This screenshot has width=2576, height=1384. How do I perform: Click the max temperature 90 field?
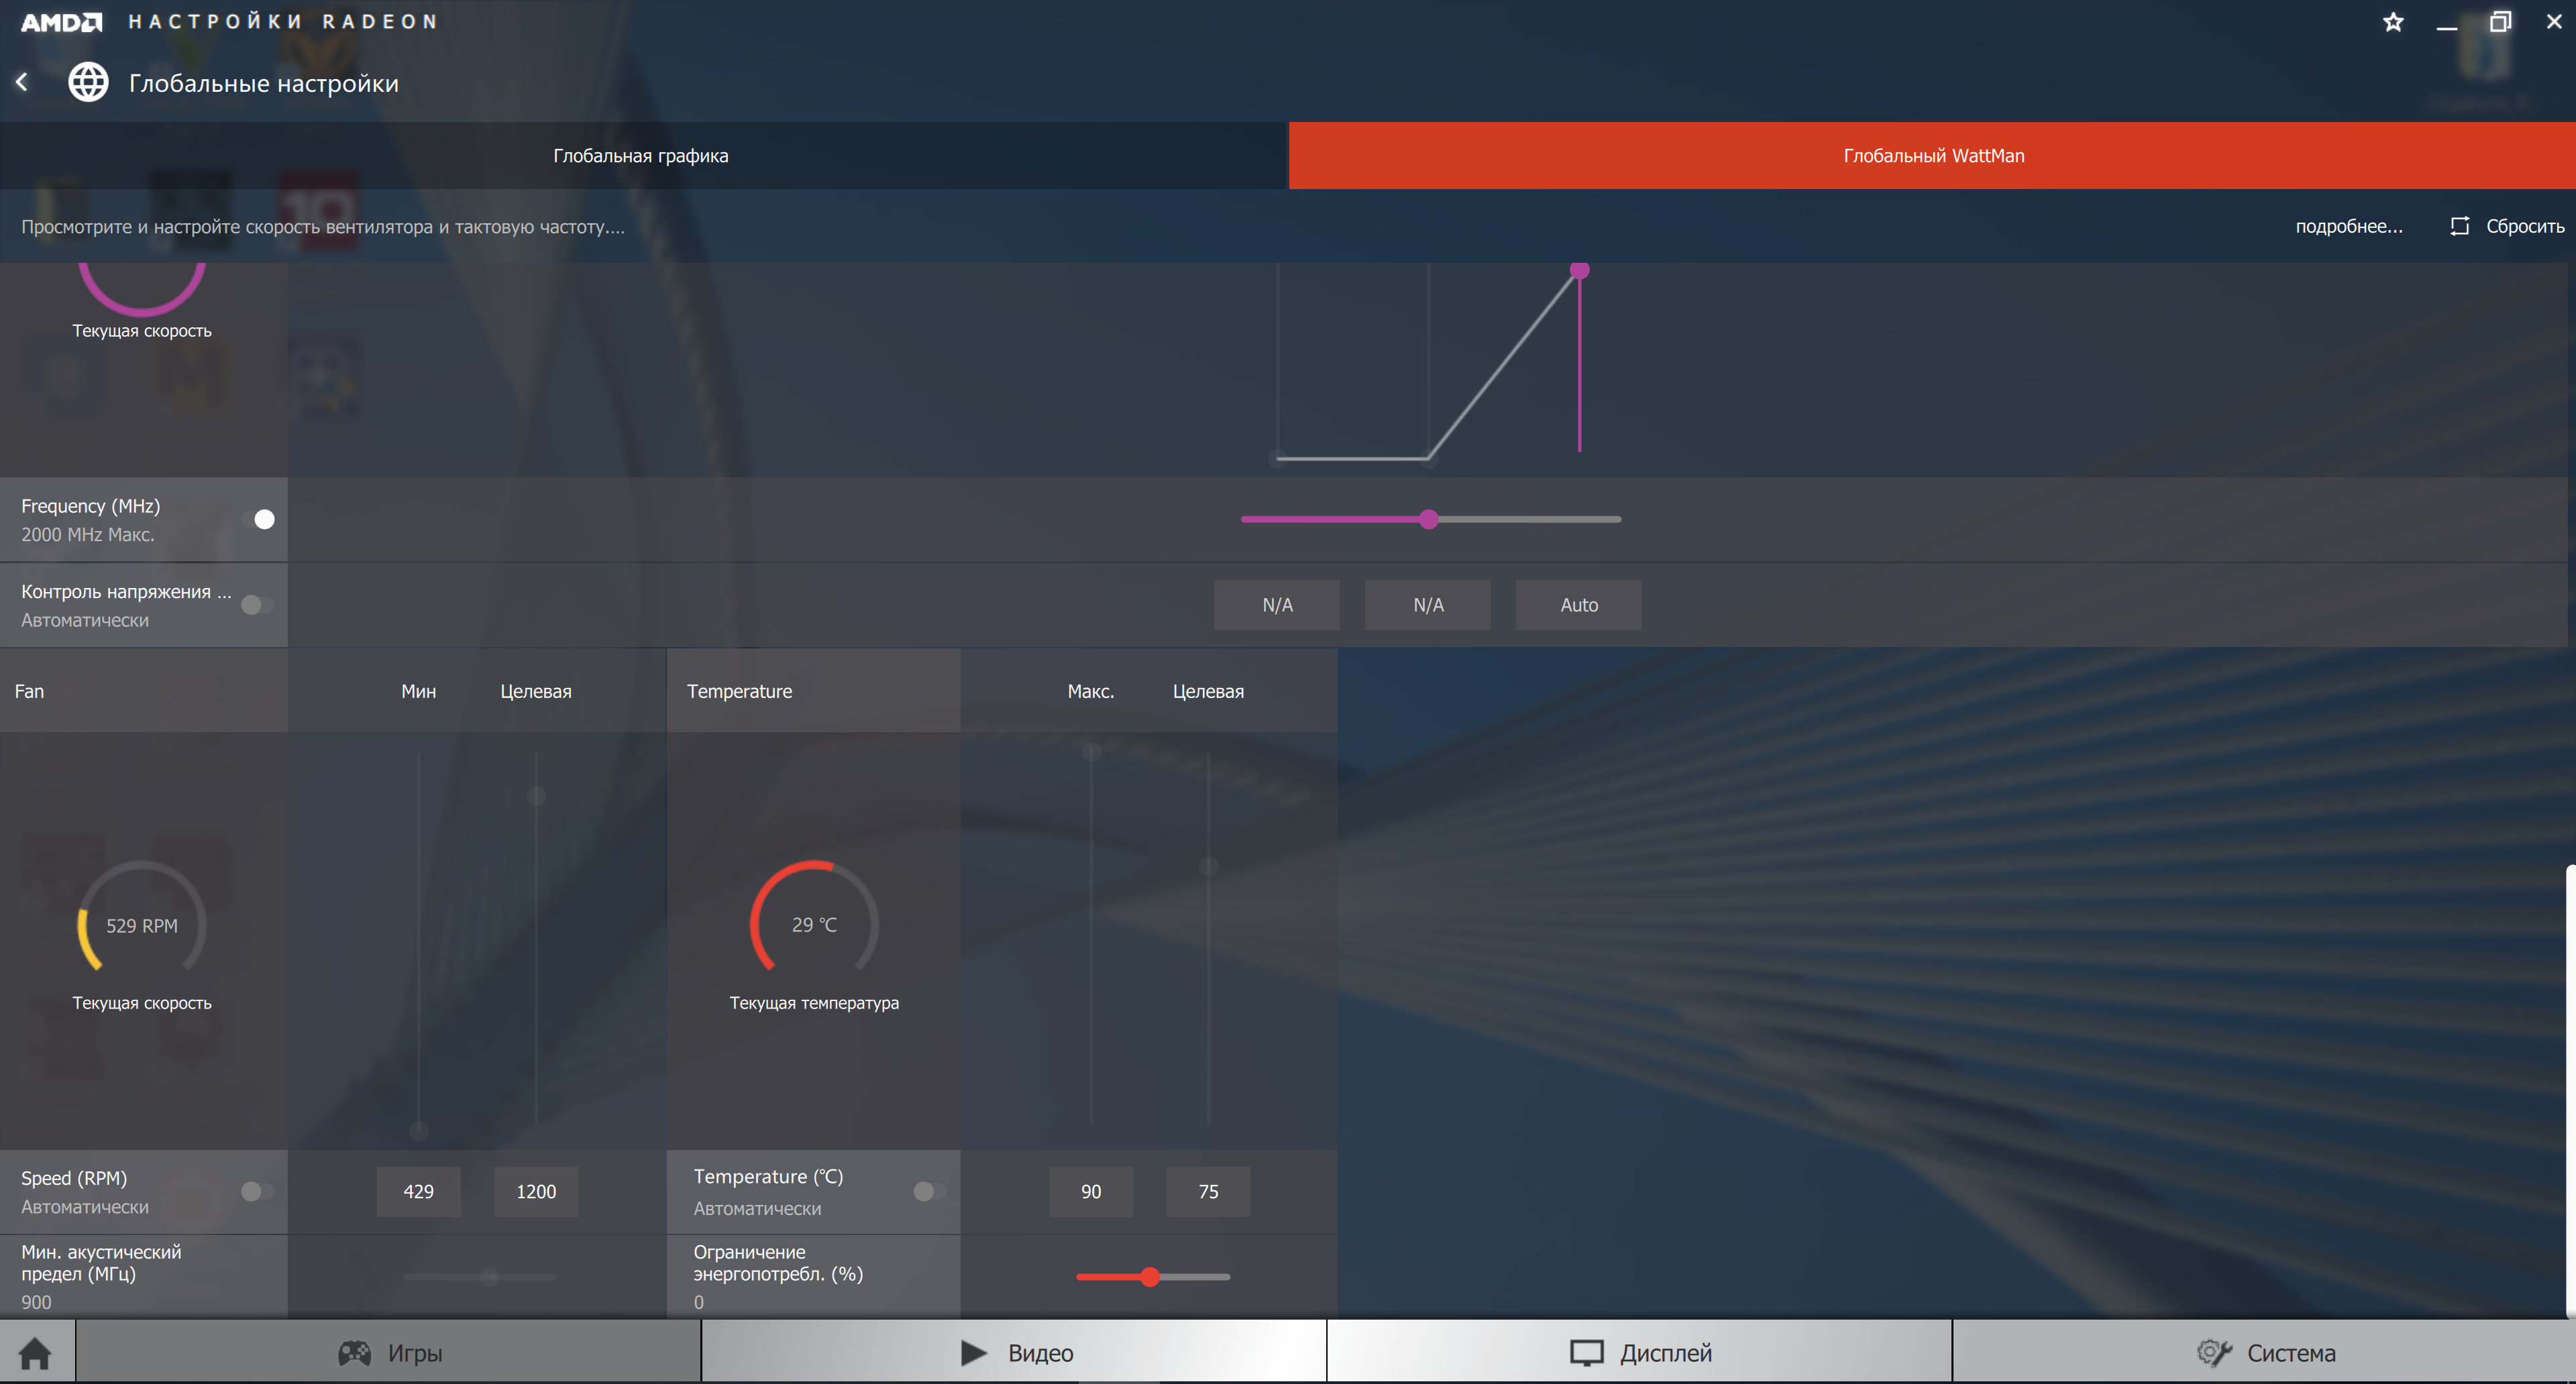(1091, 1191)
